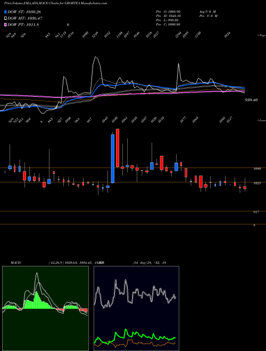This screenshot has height=351, width=266.
Task: Open the ADX indicator panel
Action: click(136, 308)
